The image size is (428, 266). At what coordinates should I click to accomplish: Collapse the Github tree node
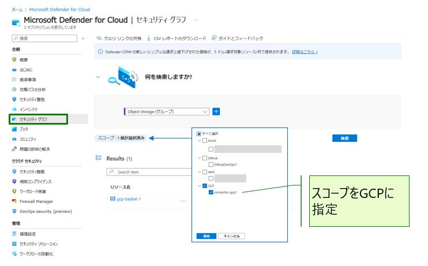coord(200,158)
